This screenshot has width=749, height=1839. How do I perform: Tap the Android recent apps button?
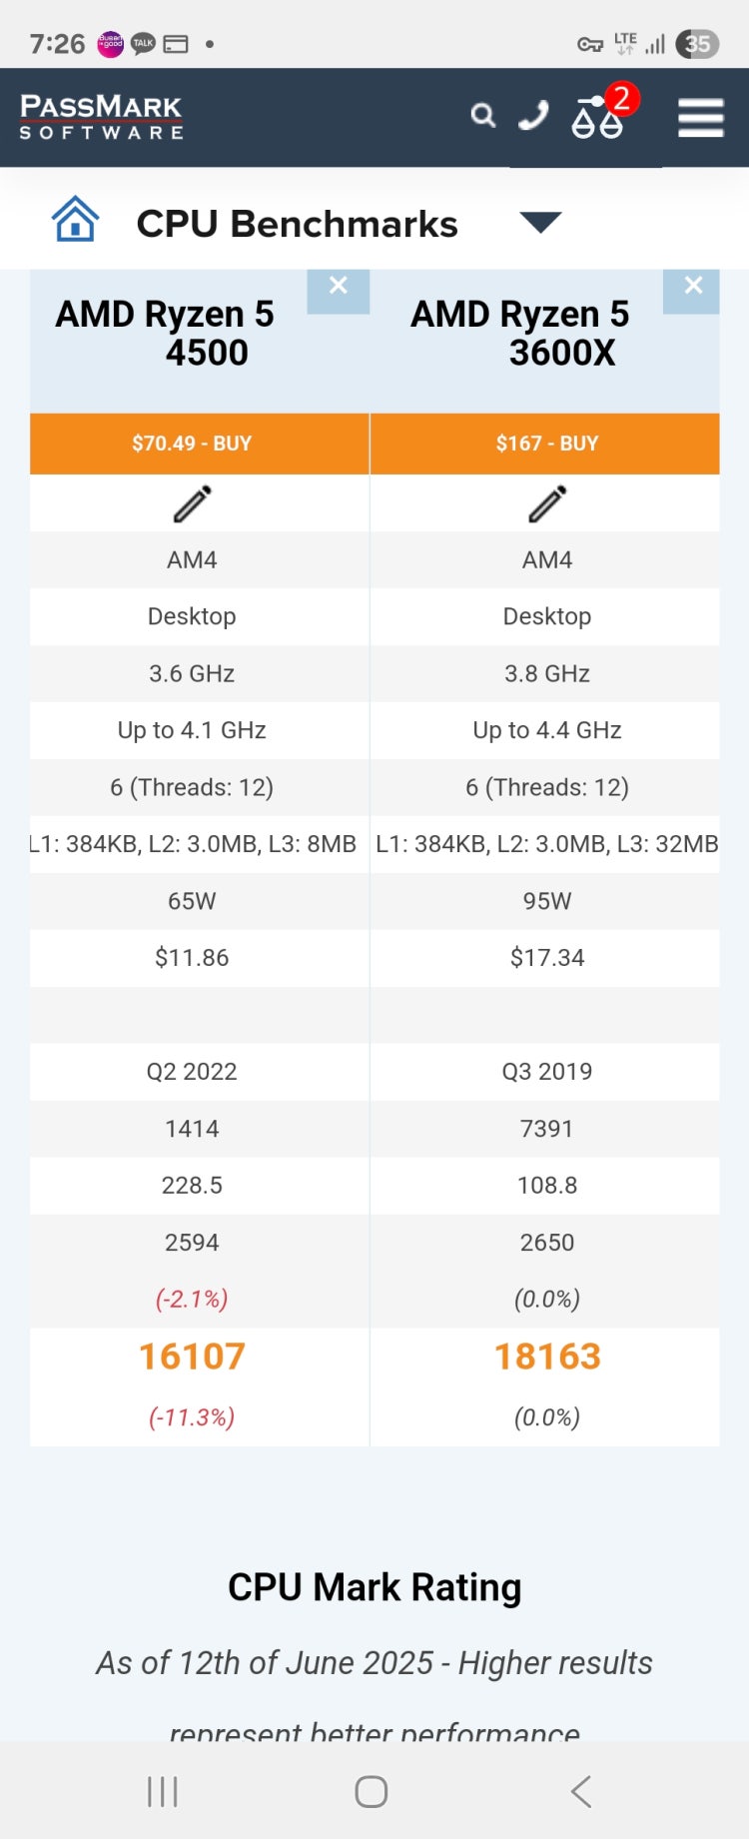[163, 1791]
